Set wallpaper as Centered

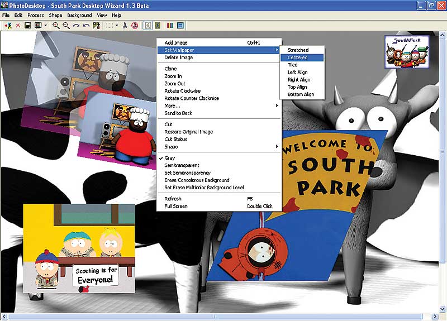pos(302,58)
